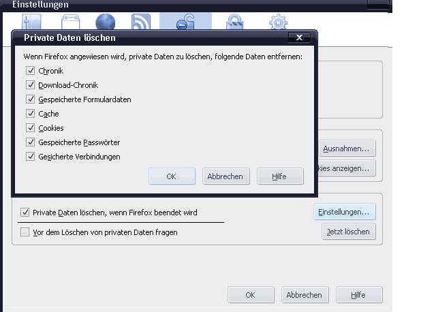Open the General settings icon (Allgemein)

coord(31,21)
